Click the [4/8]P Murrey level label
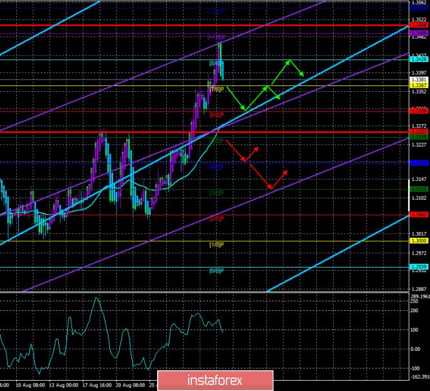Viewport: 430px width, 391px height. pos(217,167)
